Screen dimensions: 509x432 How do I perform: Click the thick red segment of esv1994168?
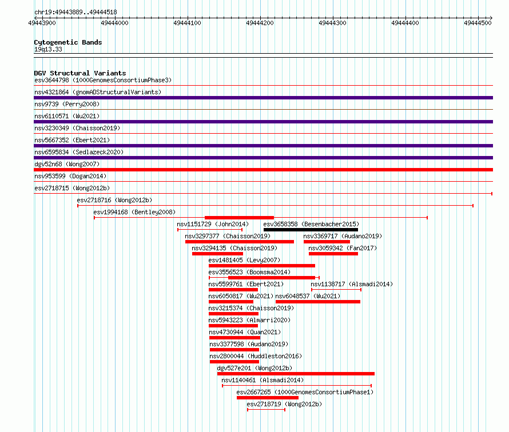coord(239,218)
